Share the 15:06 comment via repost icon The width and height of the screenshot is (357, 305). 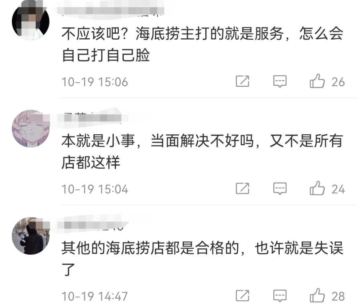coord(243,81)
